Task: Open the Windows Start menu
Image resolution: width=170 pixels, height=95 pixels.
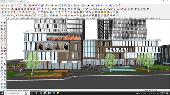Action: (2, 93)
